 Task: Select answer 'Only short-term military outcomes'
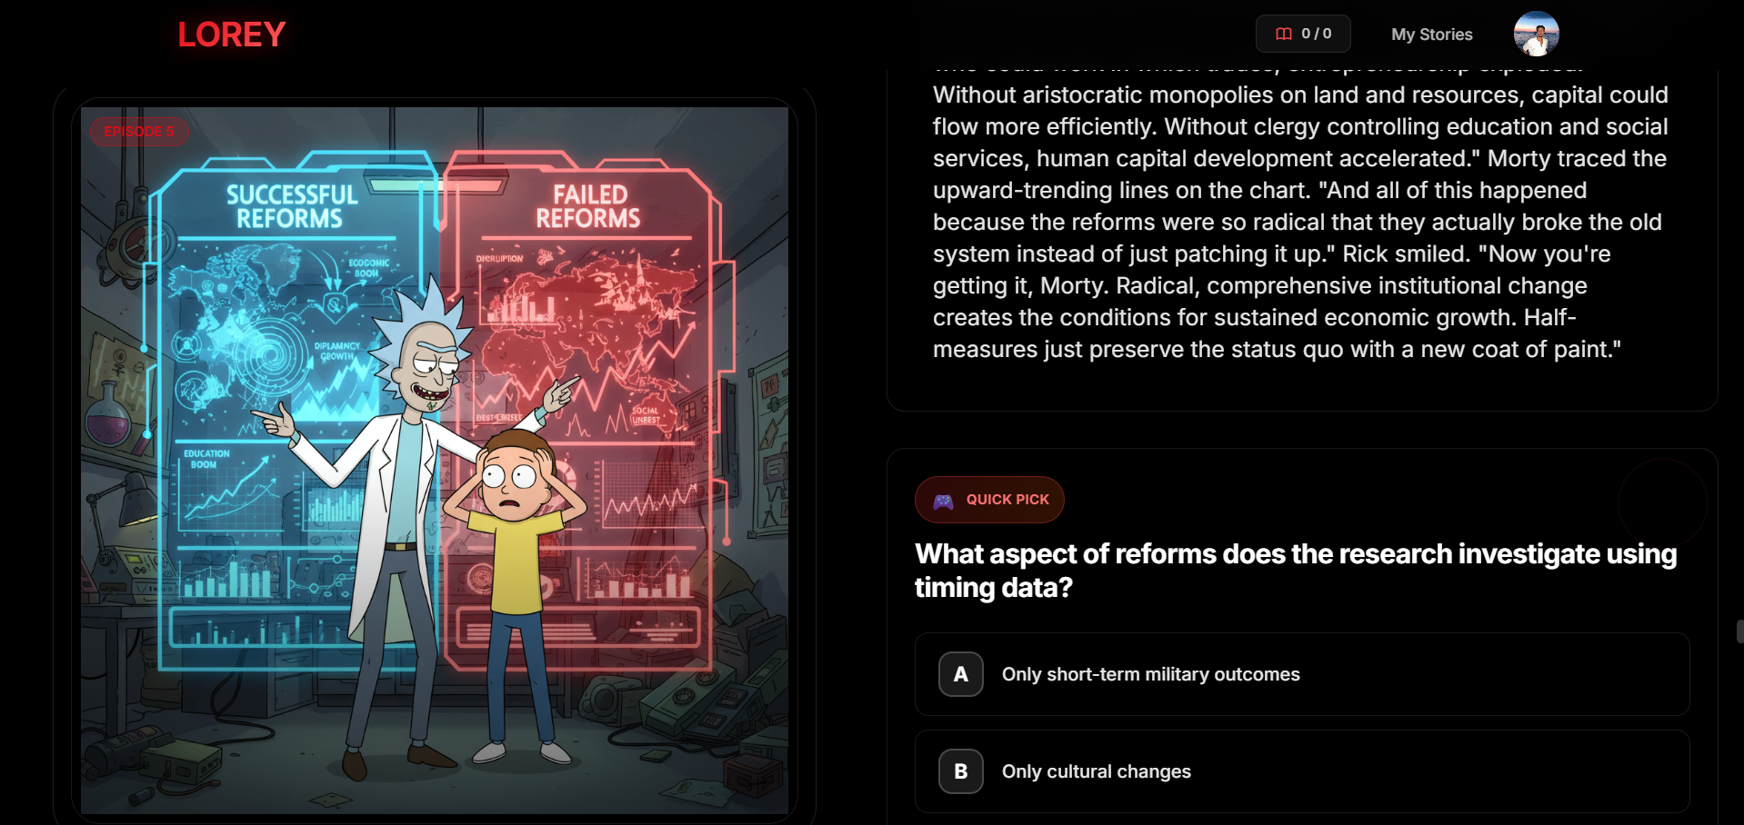tap(1150, 674)
